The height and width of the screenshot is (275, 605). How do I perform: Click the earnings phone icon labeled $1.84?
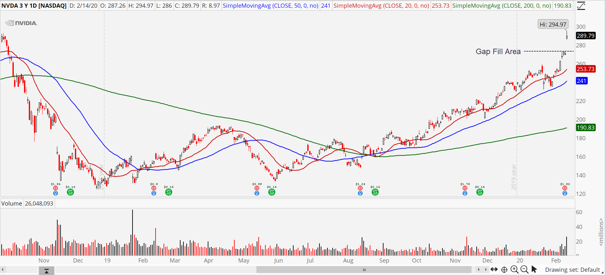click(55, 188)
